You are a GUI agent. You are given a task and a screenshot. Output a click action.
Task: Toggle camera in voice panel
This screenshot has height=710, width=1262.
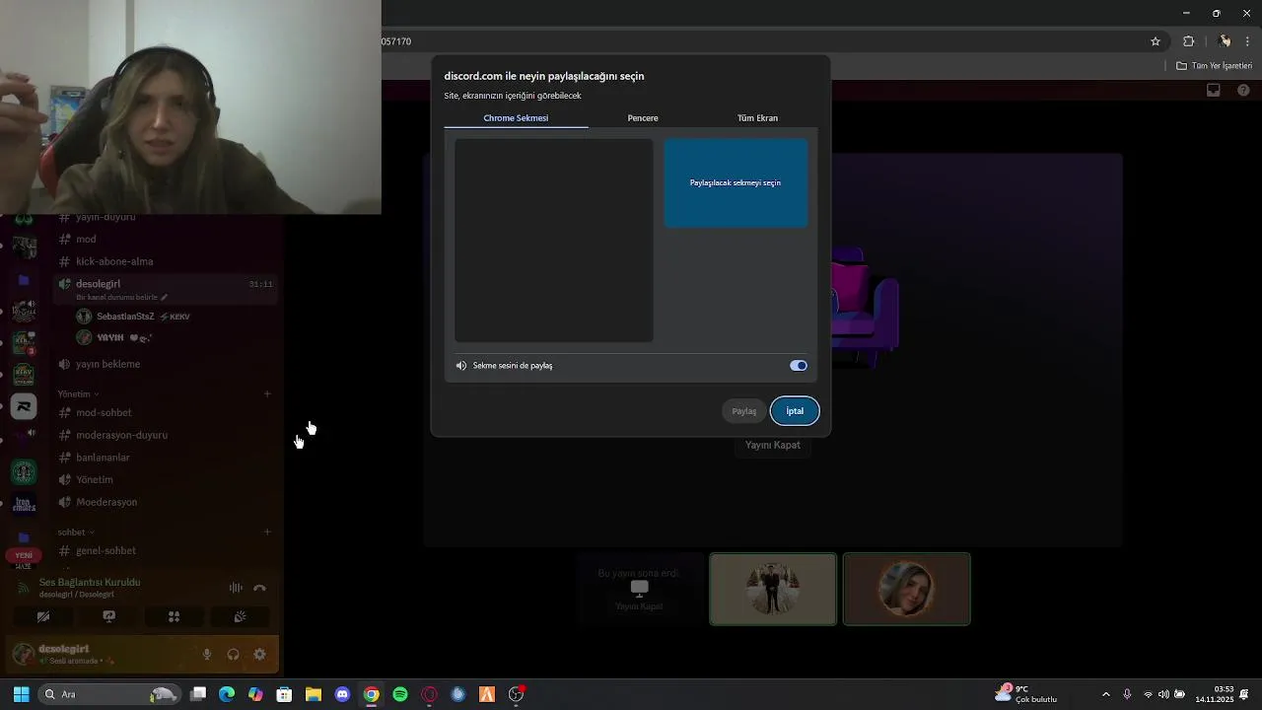[43, 616]
